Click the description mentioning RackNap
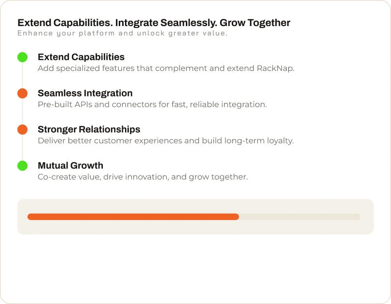The image size is (391, 304). click(x=166, y=68)
